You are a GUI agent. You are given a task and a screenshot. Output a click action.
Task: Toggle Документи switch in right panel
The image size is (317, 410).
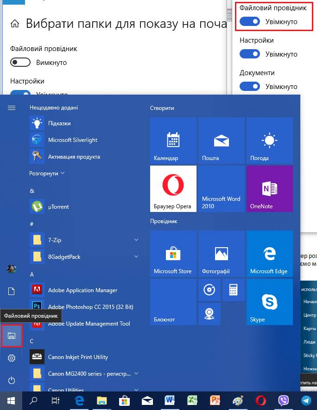tap(250, 86)
